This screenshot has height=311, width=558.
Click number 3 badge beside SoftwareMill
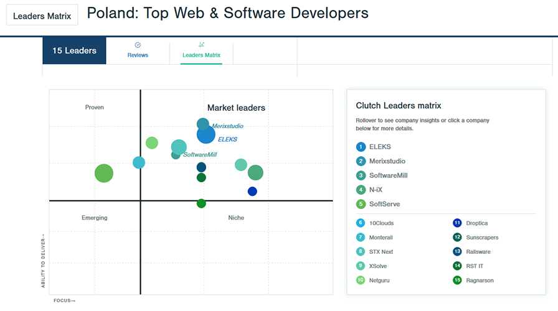(361, 175)
